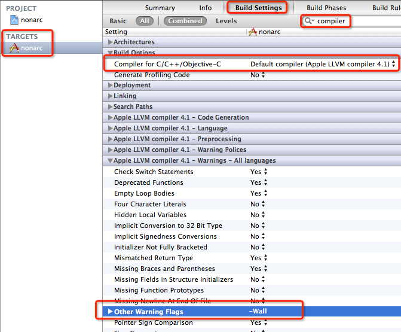401x332 pixels.
Task: Click the search magnifier icon in filter field
Action: (x=309, y=21)
